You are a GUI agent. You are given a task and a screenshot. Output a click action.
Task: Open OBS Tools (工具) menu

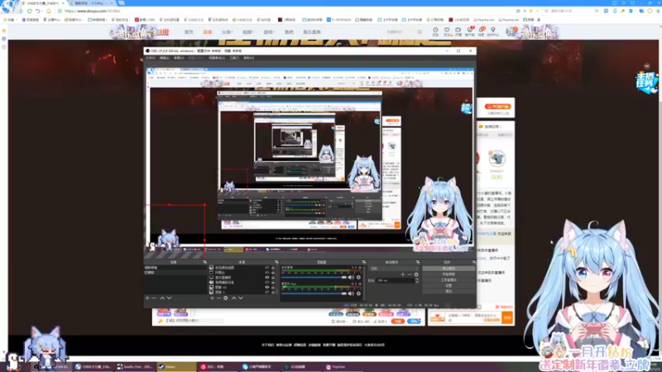pyautogui.click(x=234, y=58)
